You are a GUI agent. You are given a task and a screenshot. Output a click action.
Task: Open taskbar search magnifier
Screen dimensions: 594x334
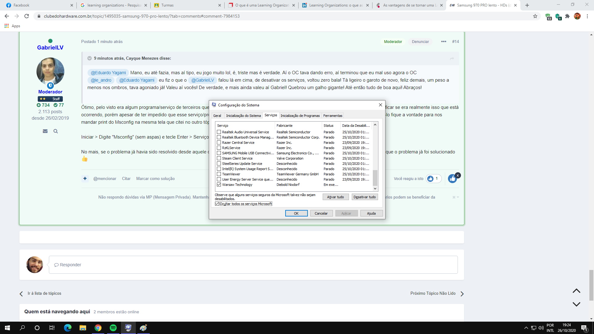pyautogui.click(x=22, y=328)
